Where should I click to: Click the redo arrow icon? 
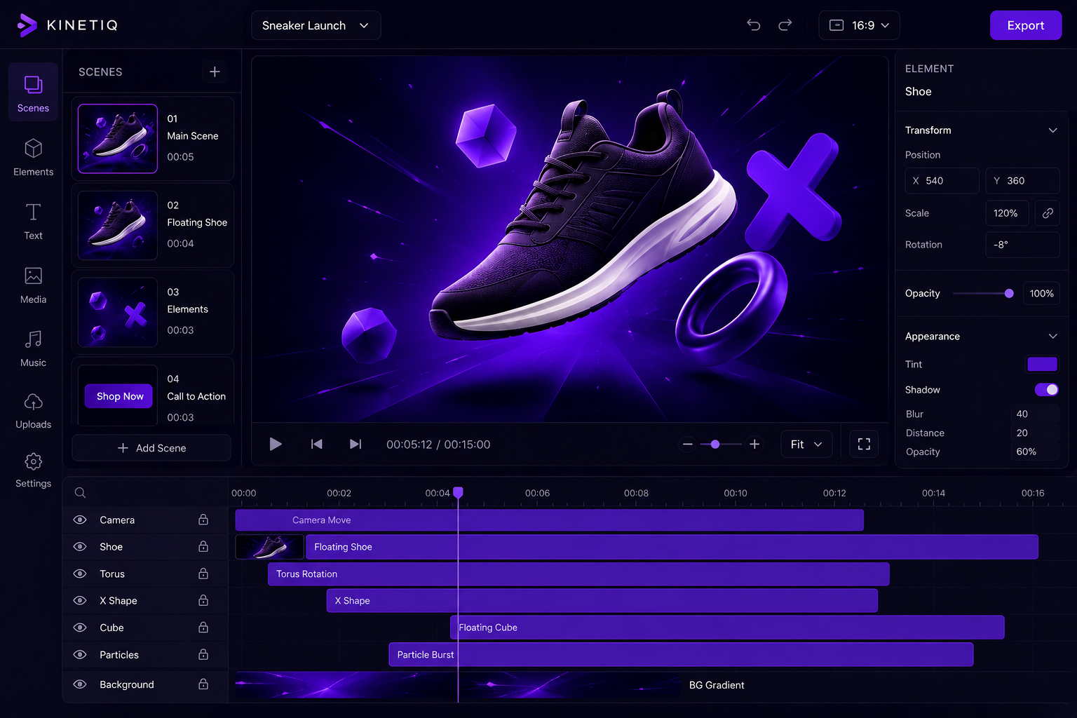pos(785,25)
